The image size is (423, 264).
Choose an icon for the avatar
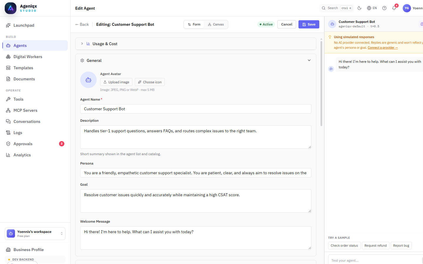pos(150,82)
